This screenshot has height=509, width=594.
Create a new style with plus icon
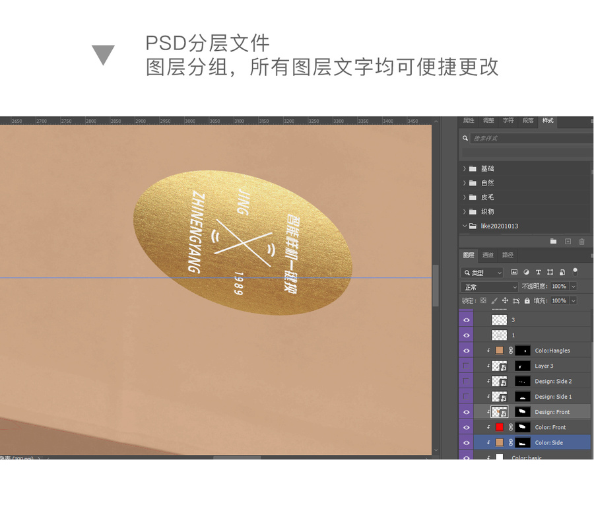pos(568,242)
